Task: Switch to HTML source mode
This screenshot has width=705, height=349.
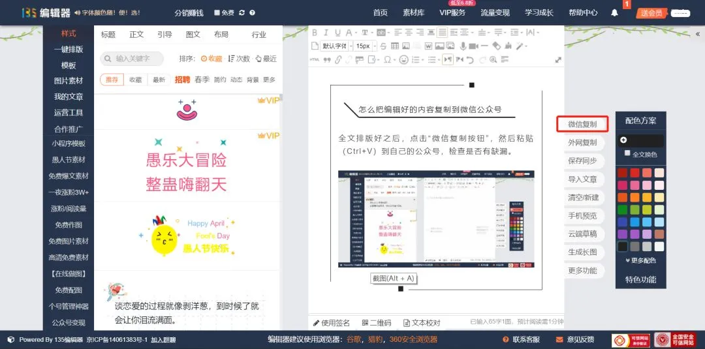Action: [x=314, y=59]
